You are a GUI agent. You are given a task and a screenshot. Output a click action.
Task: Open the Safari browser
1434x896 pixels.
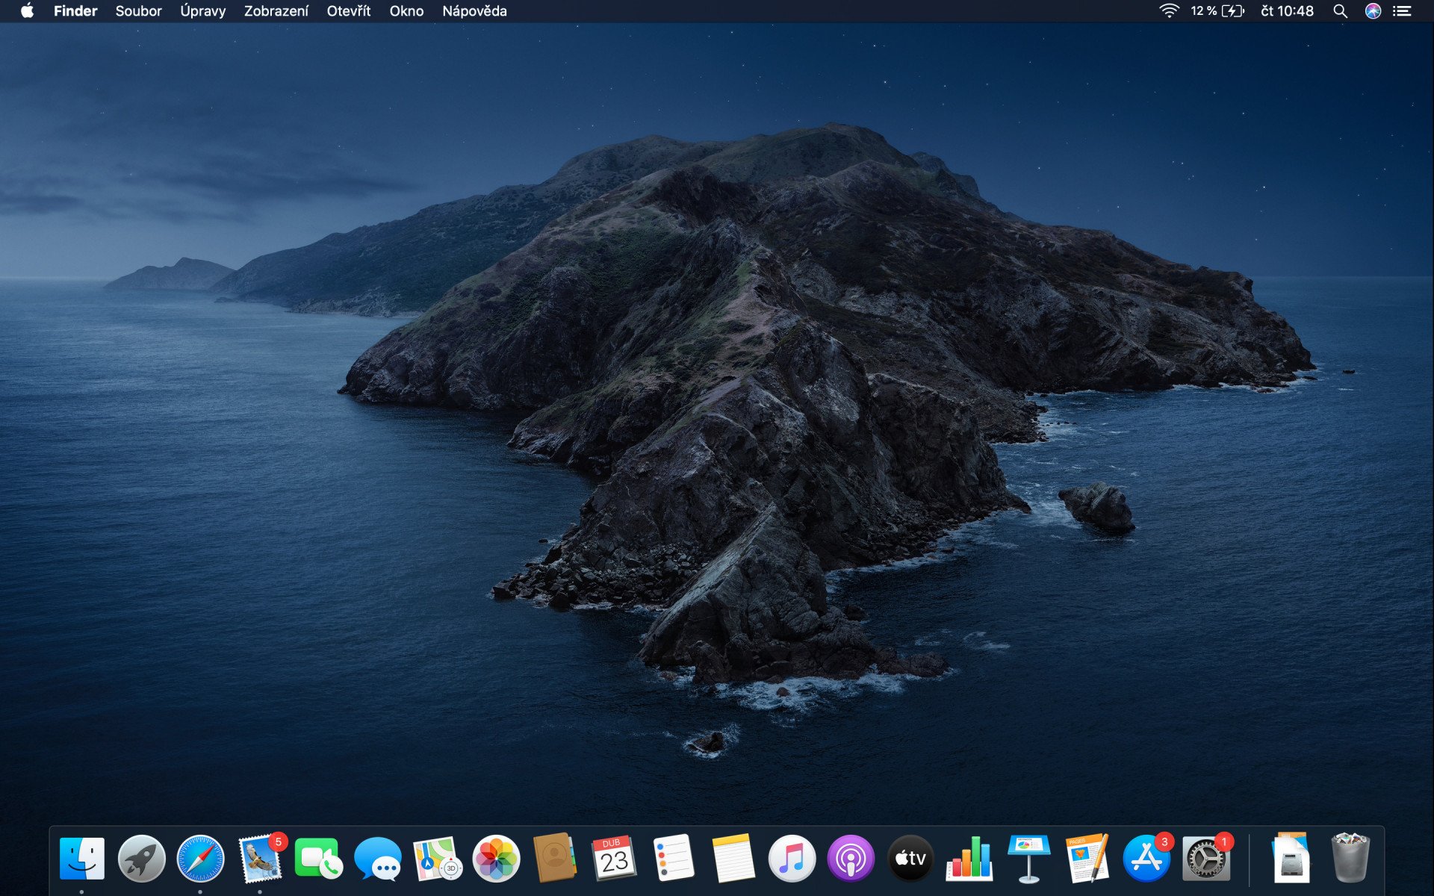click(200, 859)
